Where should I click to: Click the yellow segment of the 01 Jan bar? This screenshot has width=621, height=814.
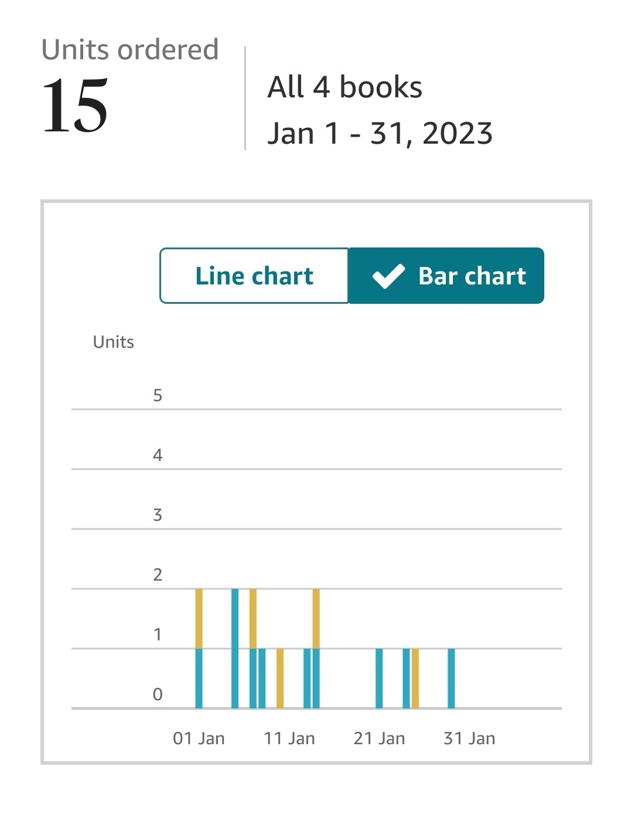point(199,618)
